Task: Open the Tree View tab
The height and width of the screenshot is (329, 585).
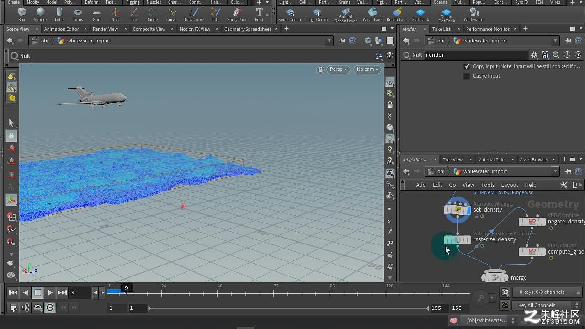Action: (x=452, y=159)
